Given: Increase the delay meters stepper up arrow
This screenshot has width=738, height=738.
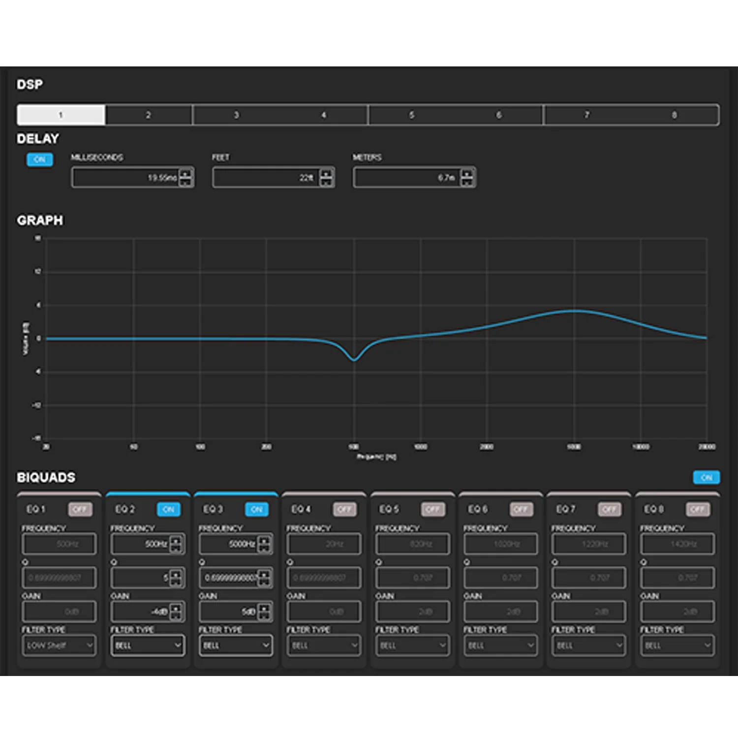Looking at the screenshot, I should [x=467, y=173].
